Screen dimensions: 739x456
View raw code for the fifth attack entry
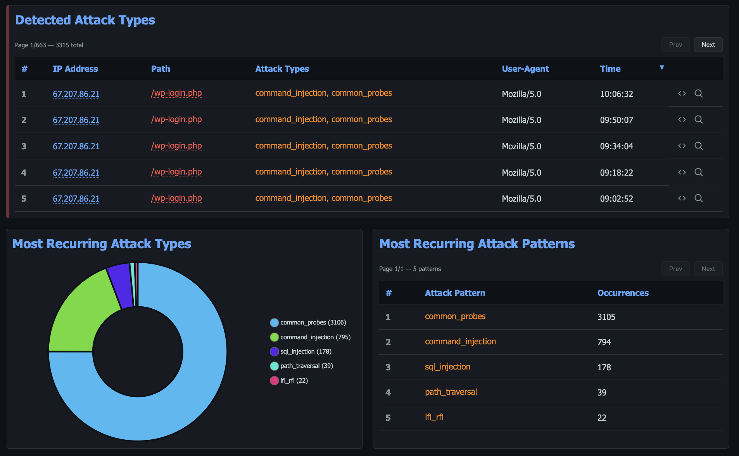(x=682, y=198)
